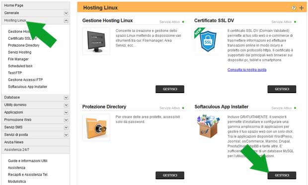Viewport: 308px width, 185px height.
Task: Open Recapiti e Assistenza Tel. link
Action: coord(28,175)
